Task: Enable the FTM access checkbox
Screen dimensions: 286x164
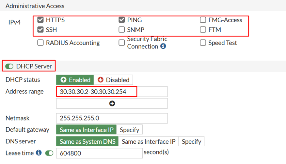Action: pyautogui.click(x=203, y=29)
